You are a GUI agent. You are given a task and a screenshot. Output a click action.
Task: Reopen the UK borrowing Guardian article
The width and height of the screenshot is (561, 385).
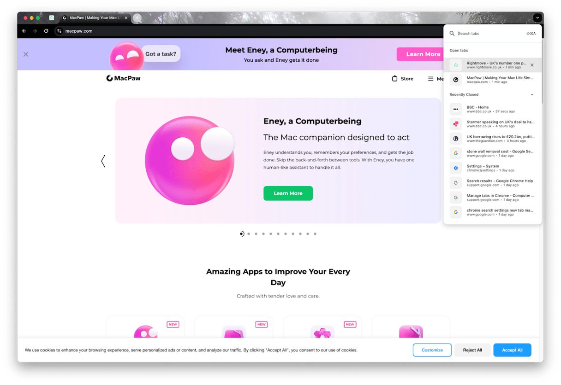click(x=493, y=139)
